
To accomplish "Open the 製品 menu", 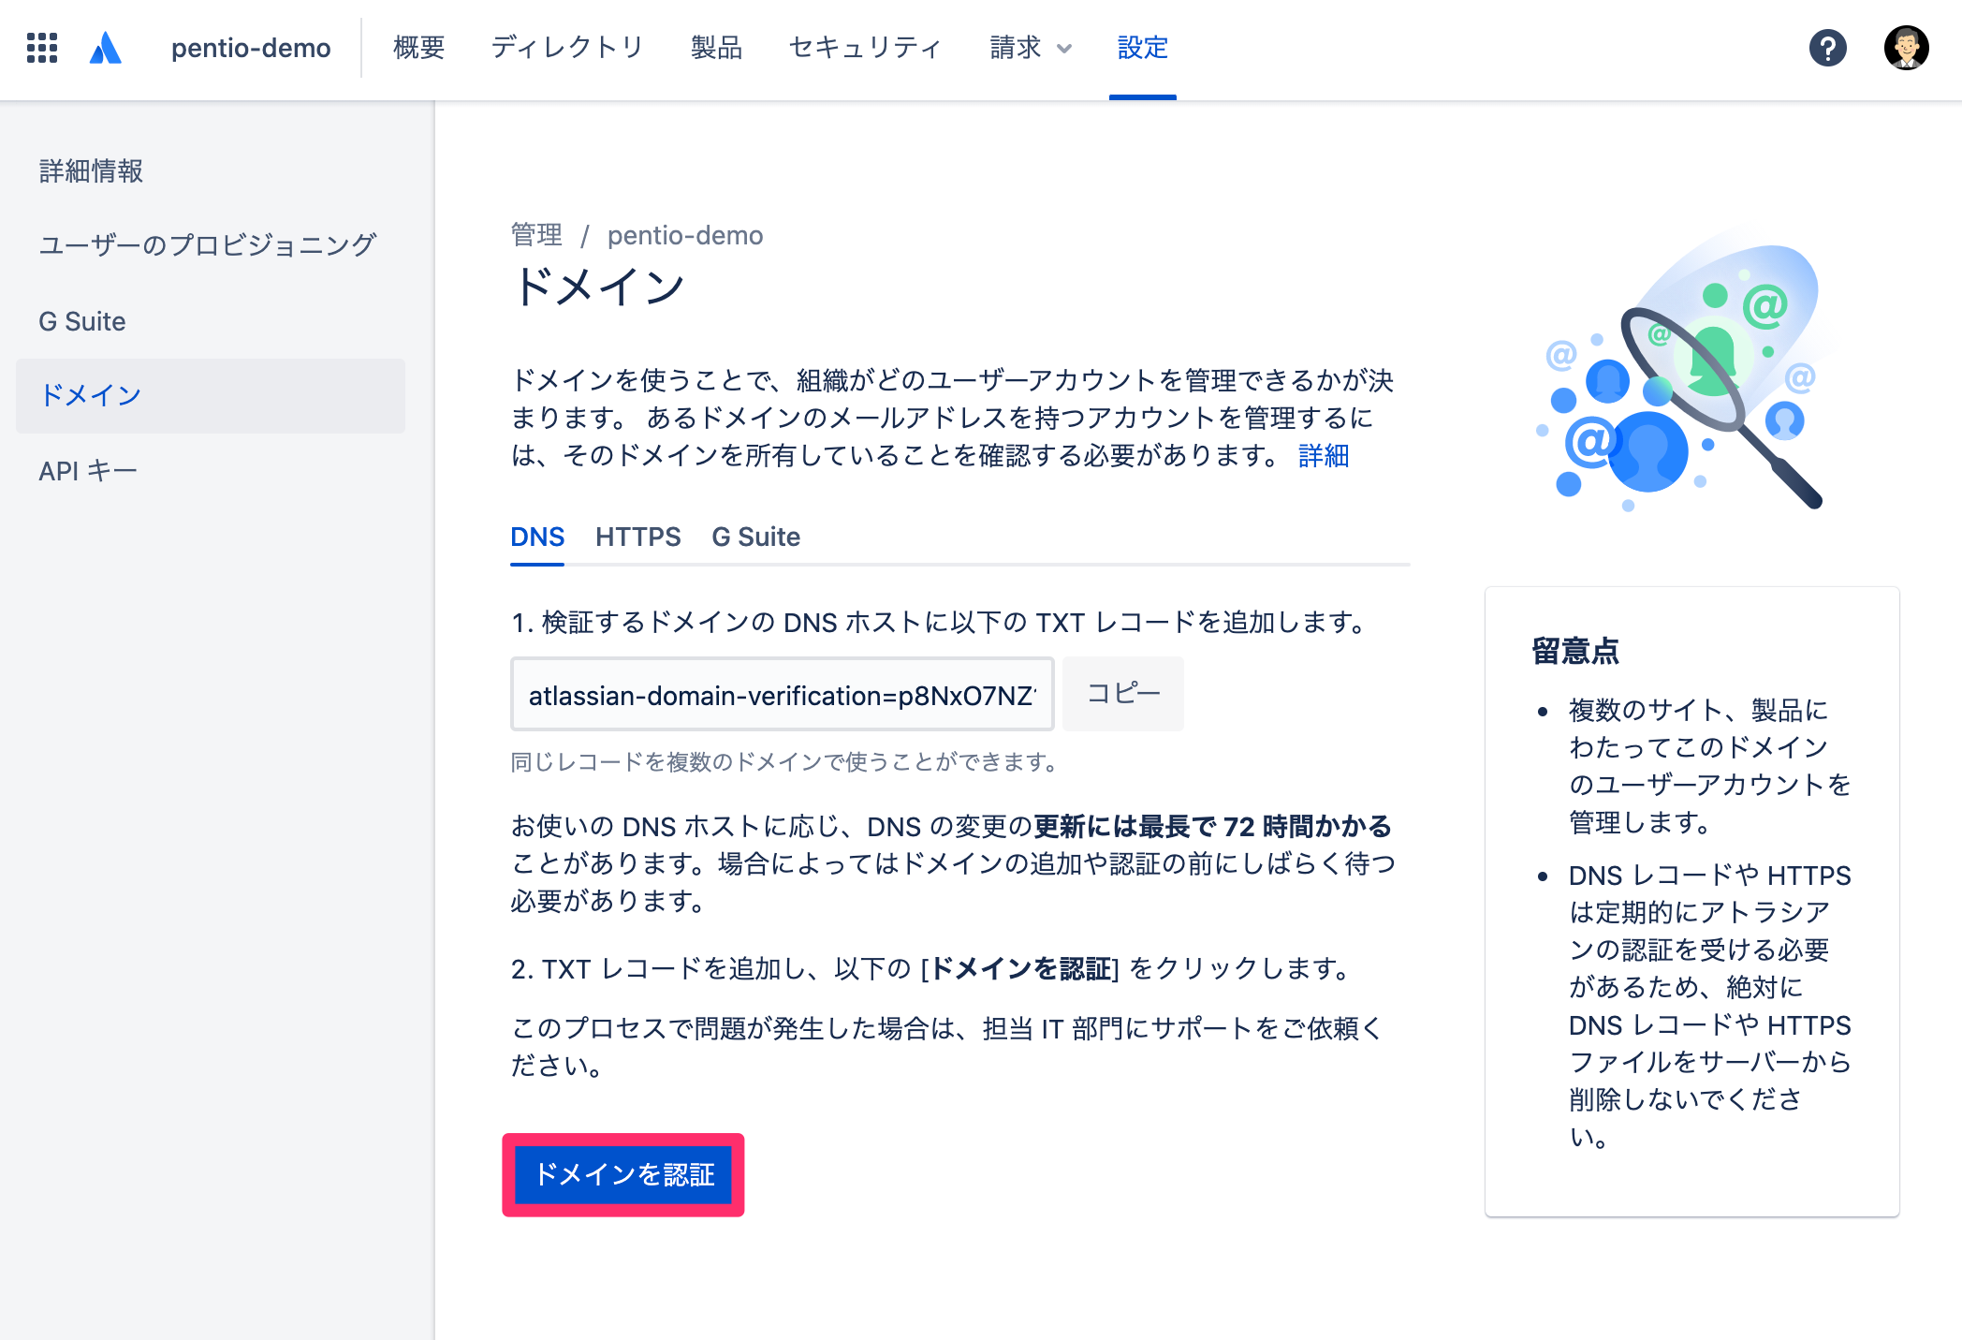I will coord(717,48).
